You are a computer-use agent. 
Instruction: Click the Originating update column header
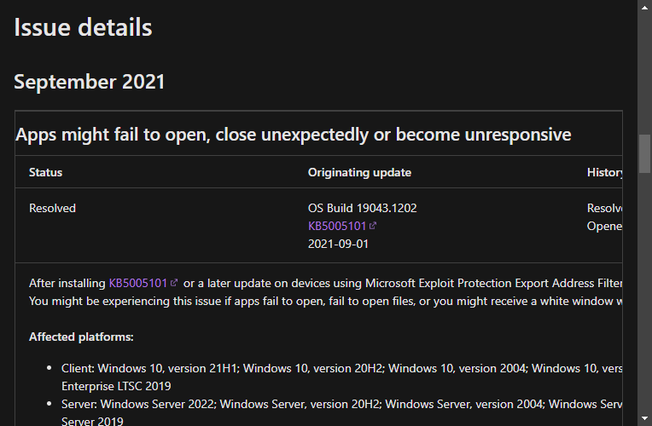359,172
